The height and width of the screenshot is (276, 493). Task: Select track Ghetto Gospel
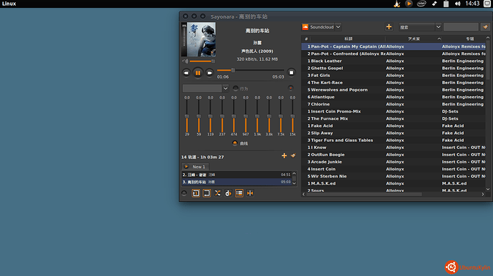pos(394,68)
